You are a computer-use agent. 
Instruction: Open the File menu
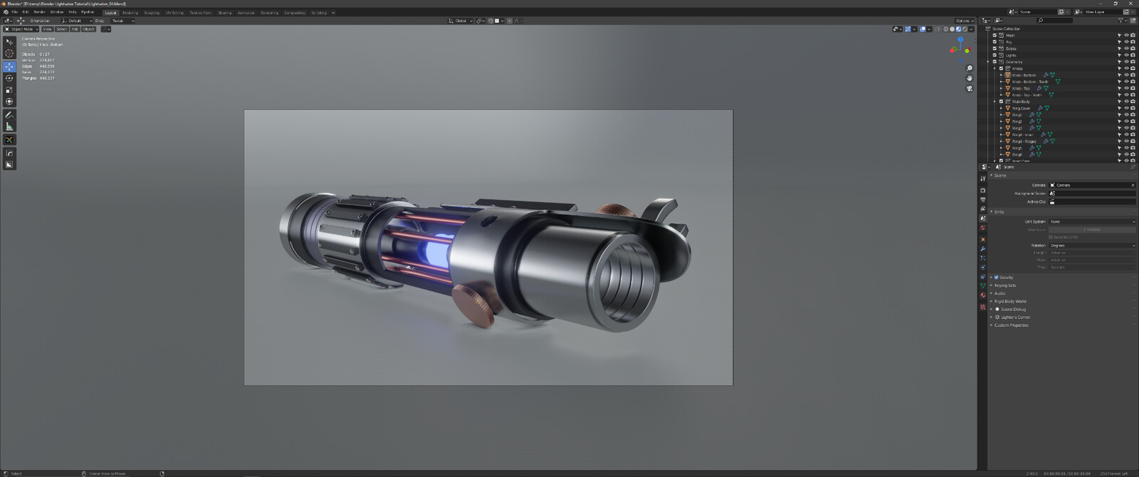tap(14, 12)
